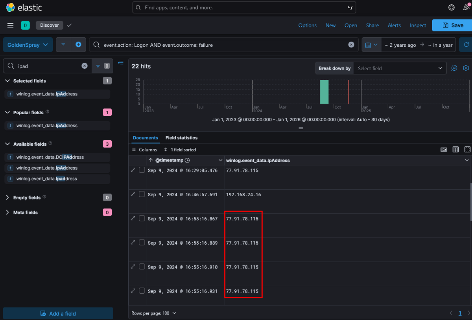
Task: Open the date quick menu calendar icon
Action: pyautogui.click(x=371, y=45)
